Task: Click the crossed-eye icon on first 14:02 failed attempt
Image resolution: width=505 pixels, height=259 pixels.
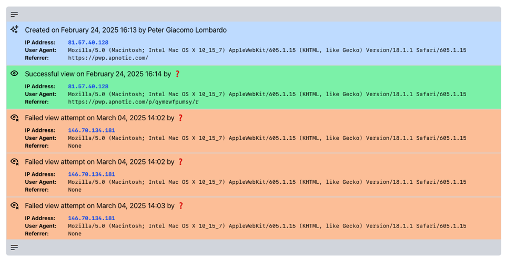Action: click(x=15, y=118)
